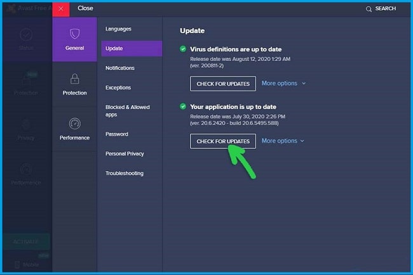Viewport: 413px width, 275px height.
Task: Open the General settings shield tab
Action: pyautogui.click(x=74, y=39)
